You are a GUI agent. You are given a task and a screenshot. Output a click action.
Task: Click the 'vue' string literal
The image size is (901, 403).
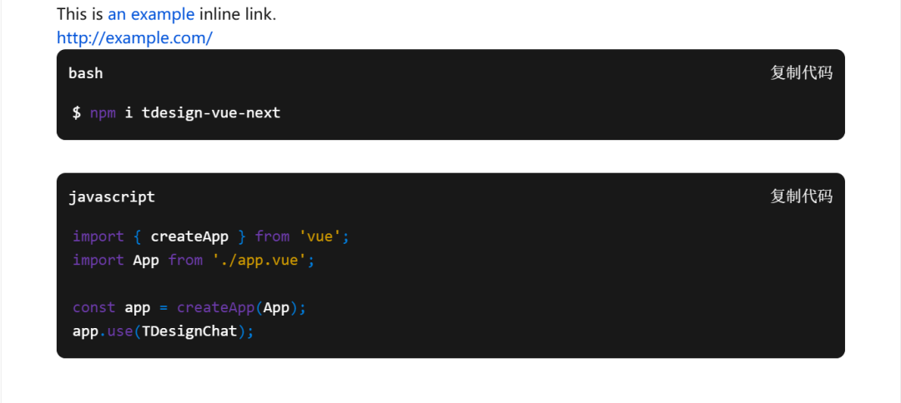tap(320, 236)
